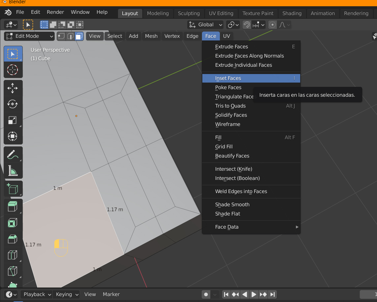The image size is (377, 302).
Task: Enable vertex select mode
Action: coord(61,36)
